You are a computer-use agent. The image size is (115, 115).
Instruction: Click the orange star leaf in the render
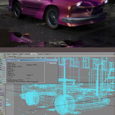pyautogui.click(x=26, y=34)
